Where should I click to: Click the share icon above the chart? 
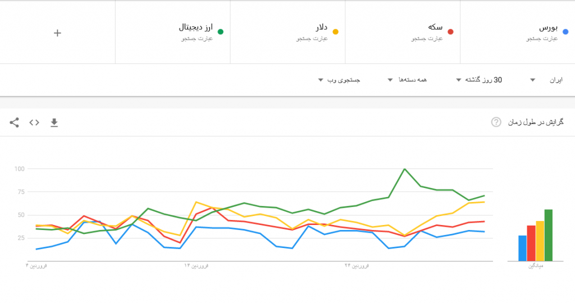coord(15,122)
